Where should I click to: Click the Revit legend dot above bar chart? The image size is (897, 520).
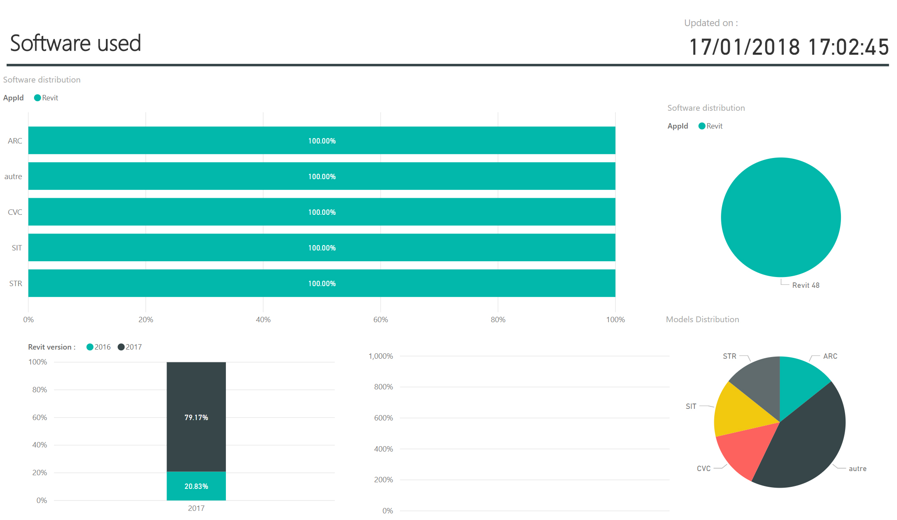[x=37, y=98]
